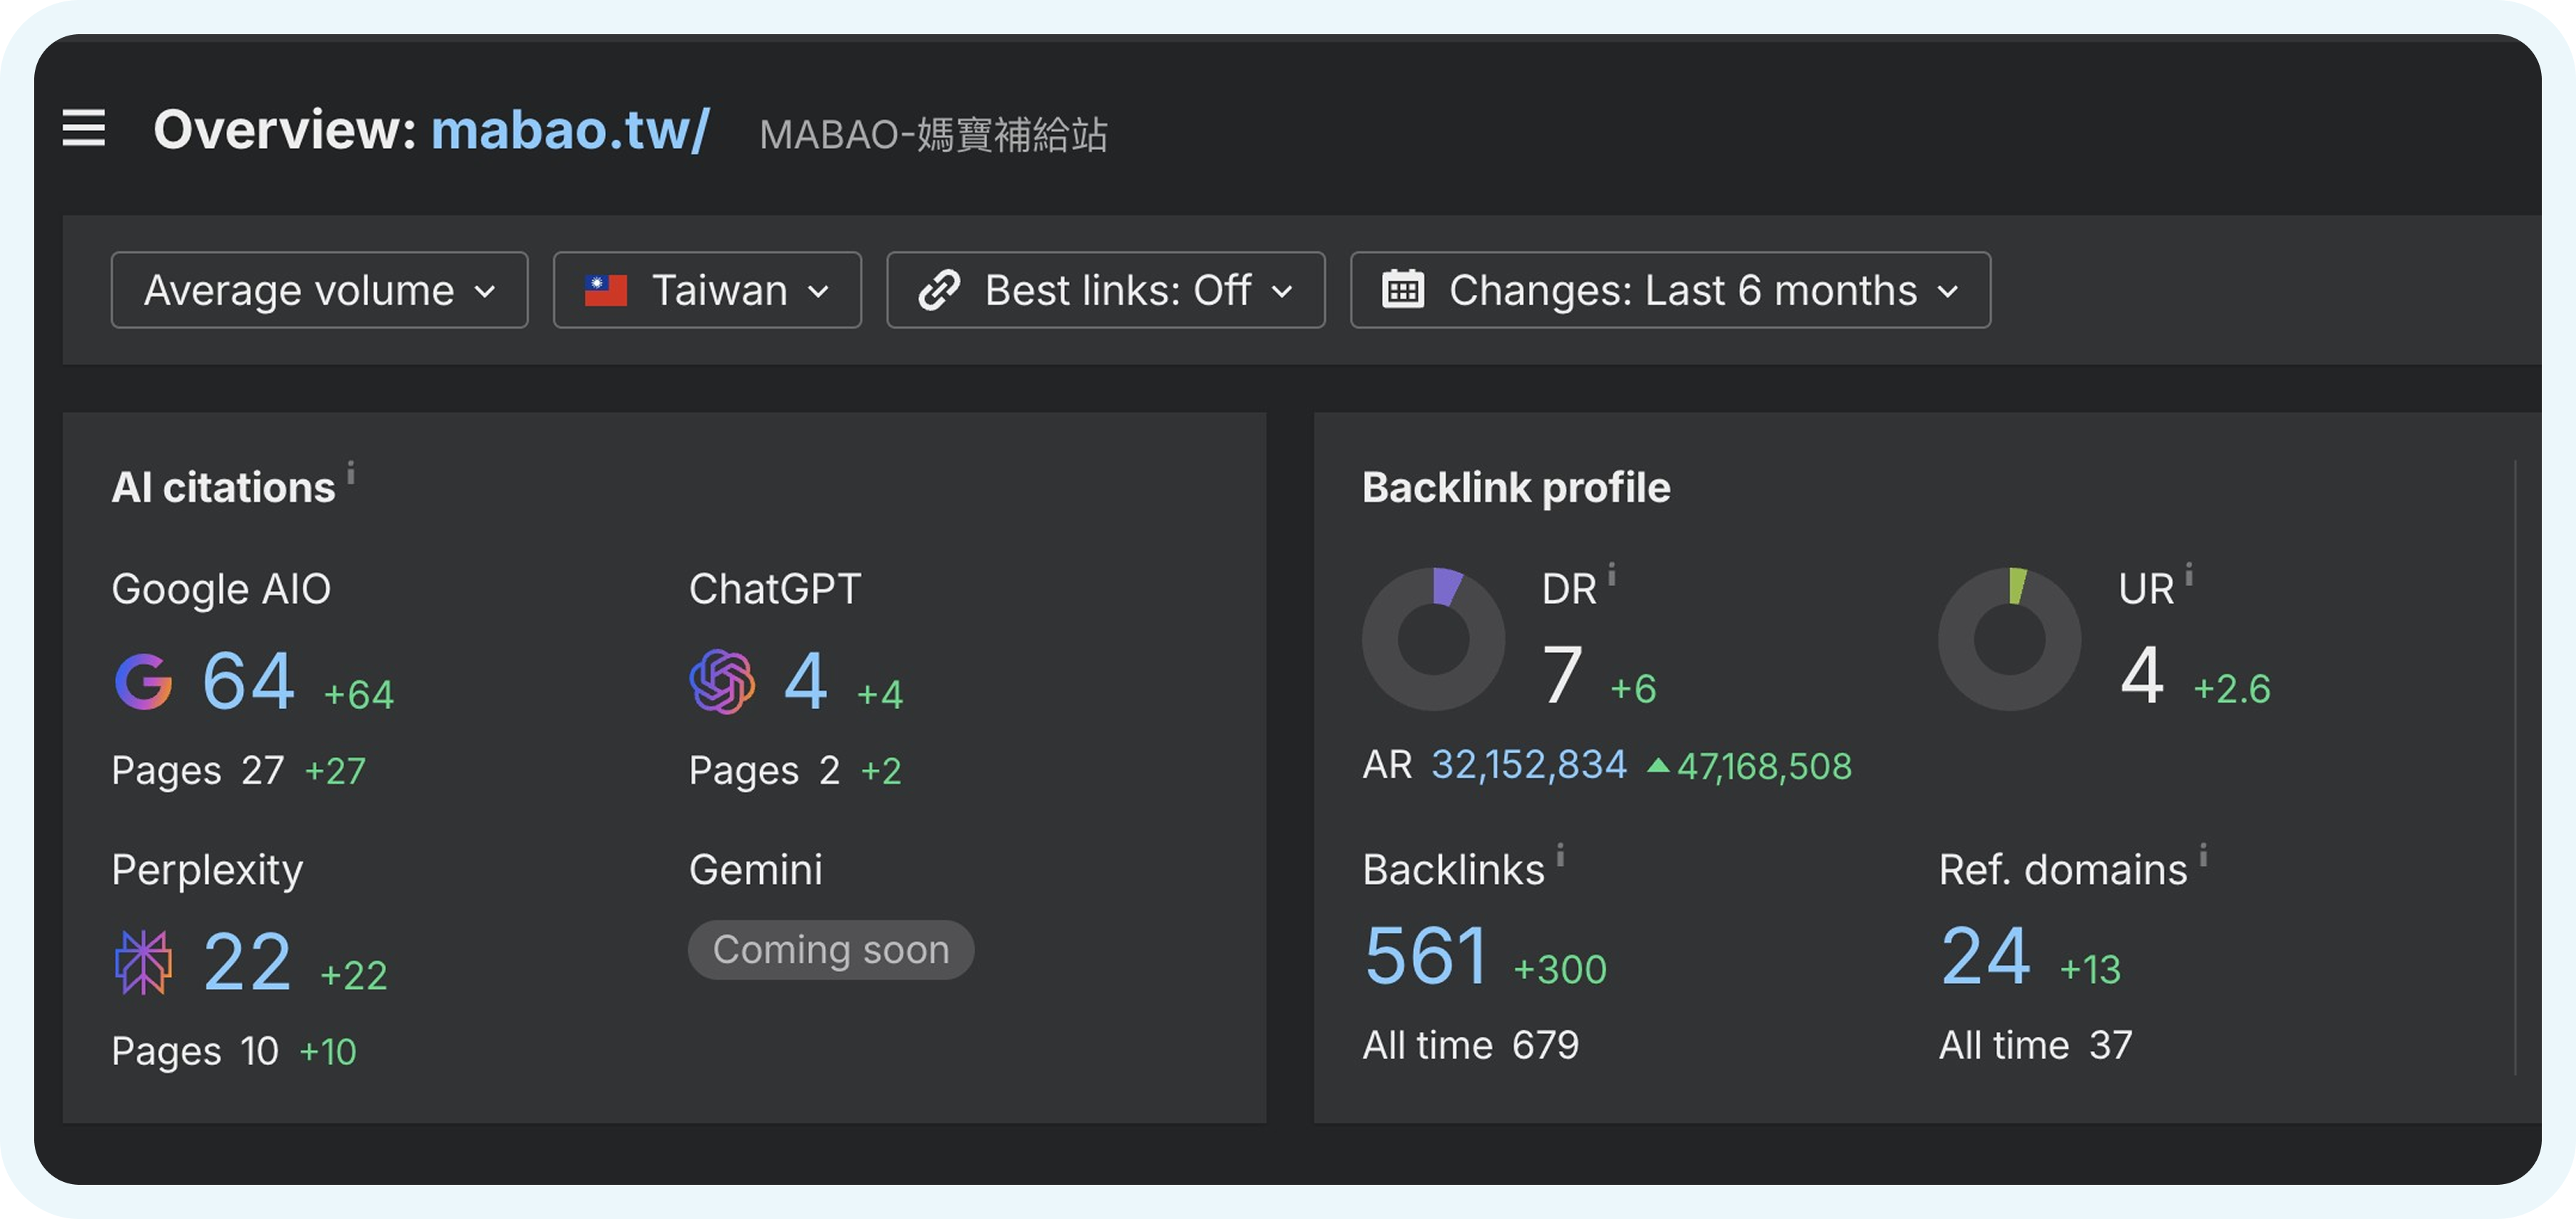Image resolution: width=2576 pixels, height=1219 pixels.
Task: Click the Perplexity +22 change
Action: pos(353,975)
